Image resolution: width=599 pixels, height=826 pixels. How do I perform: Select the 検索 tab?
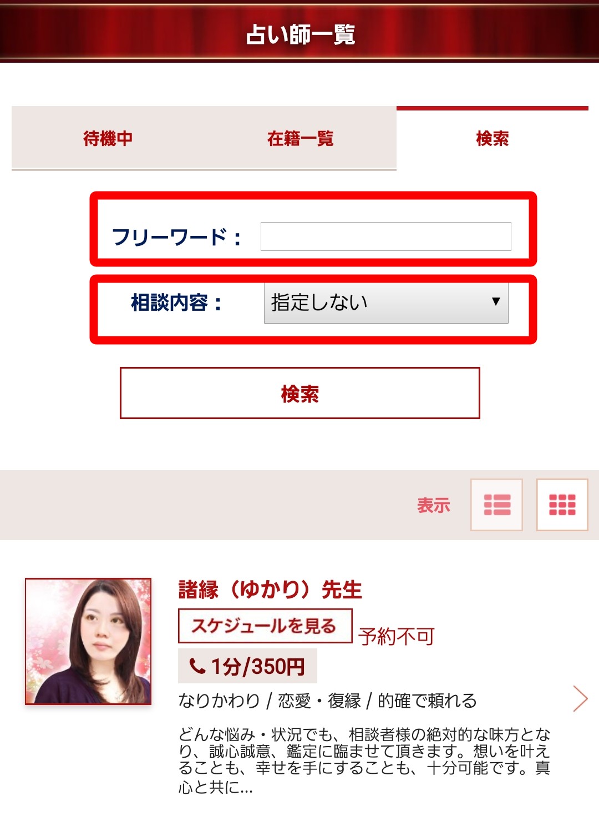click(492, 138)
